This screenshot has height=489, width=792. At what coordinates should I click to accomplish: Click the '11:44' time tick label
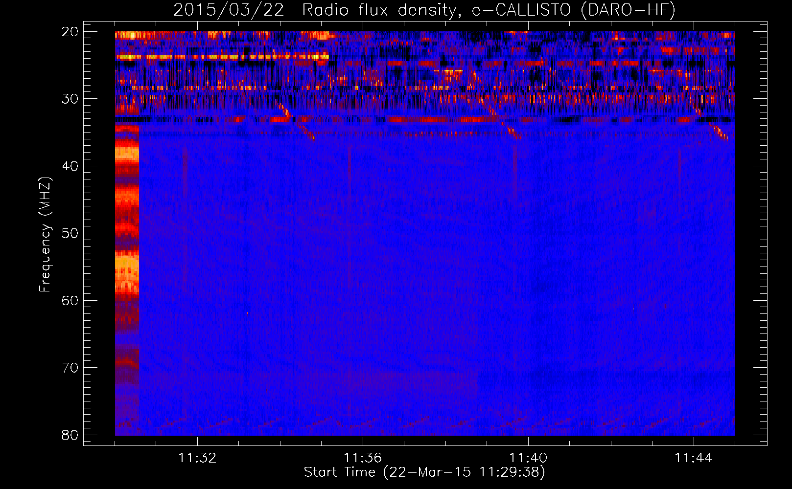pyautogui.click(x=694, y=458)
